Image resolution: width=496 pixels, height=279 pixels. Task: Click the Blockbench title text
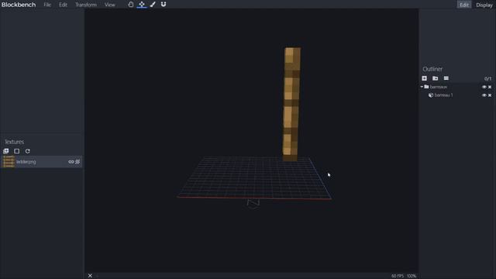click(x=19, y=5)
